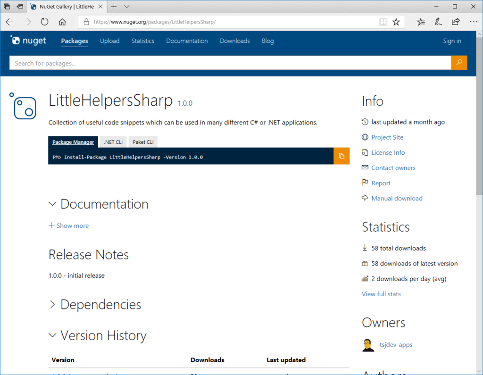Switch to the .NET CLI tab

(113, 142)
